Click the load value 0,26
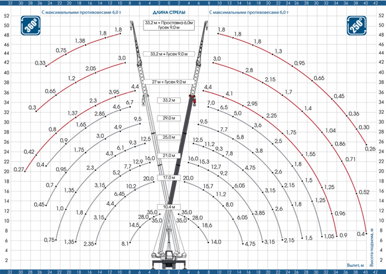The image size is (386, 274). pos(370,149)
